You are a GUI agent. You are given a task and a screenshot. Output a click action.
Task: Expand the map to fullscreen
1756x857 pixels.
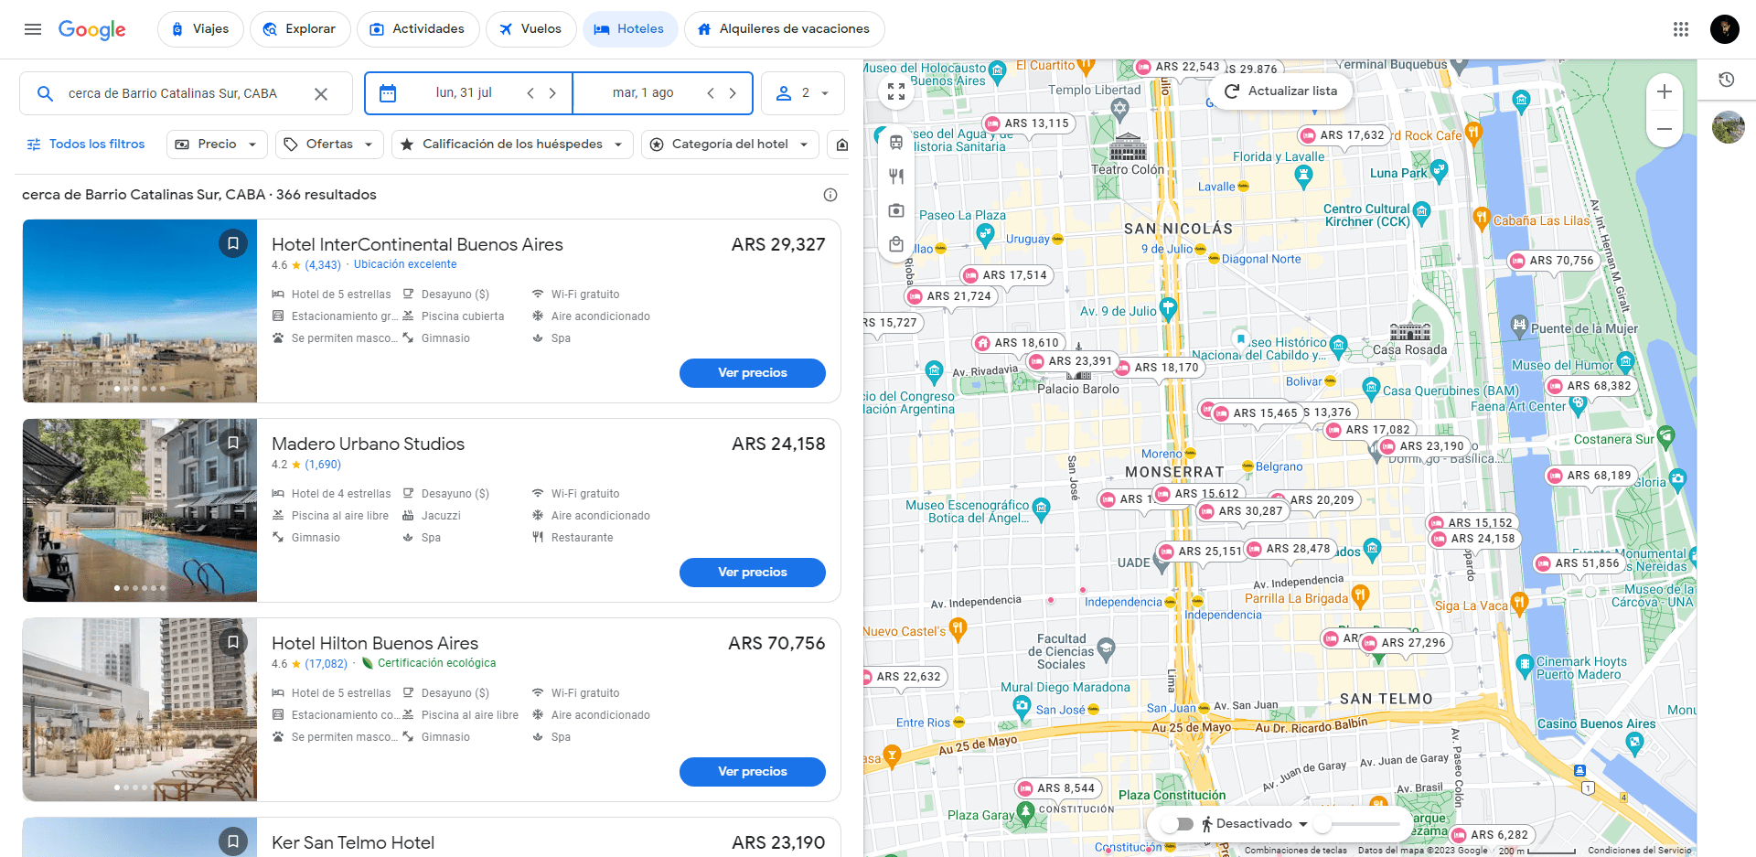click(x=895, y=91)
